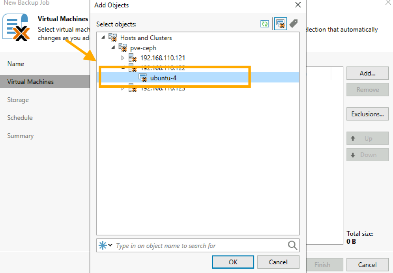Click the Hosts and Clusters root icon
The width and height of the screenshot is (393, 273).
point(112,38)
